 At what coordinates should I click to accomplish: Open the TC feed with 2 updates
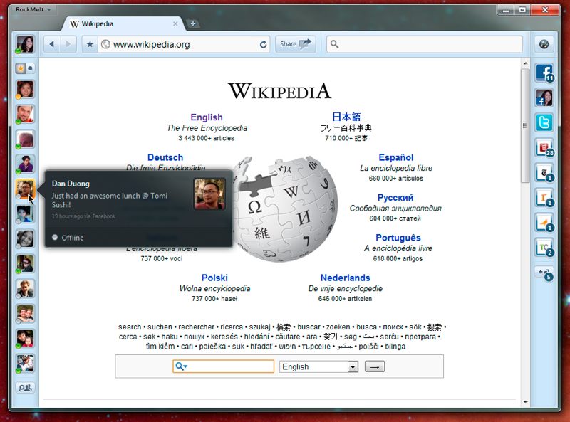[x=544, y=248]
